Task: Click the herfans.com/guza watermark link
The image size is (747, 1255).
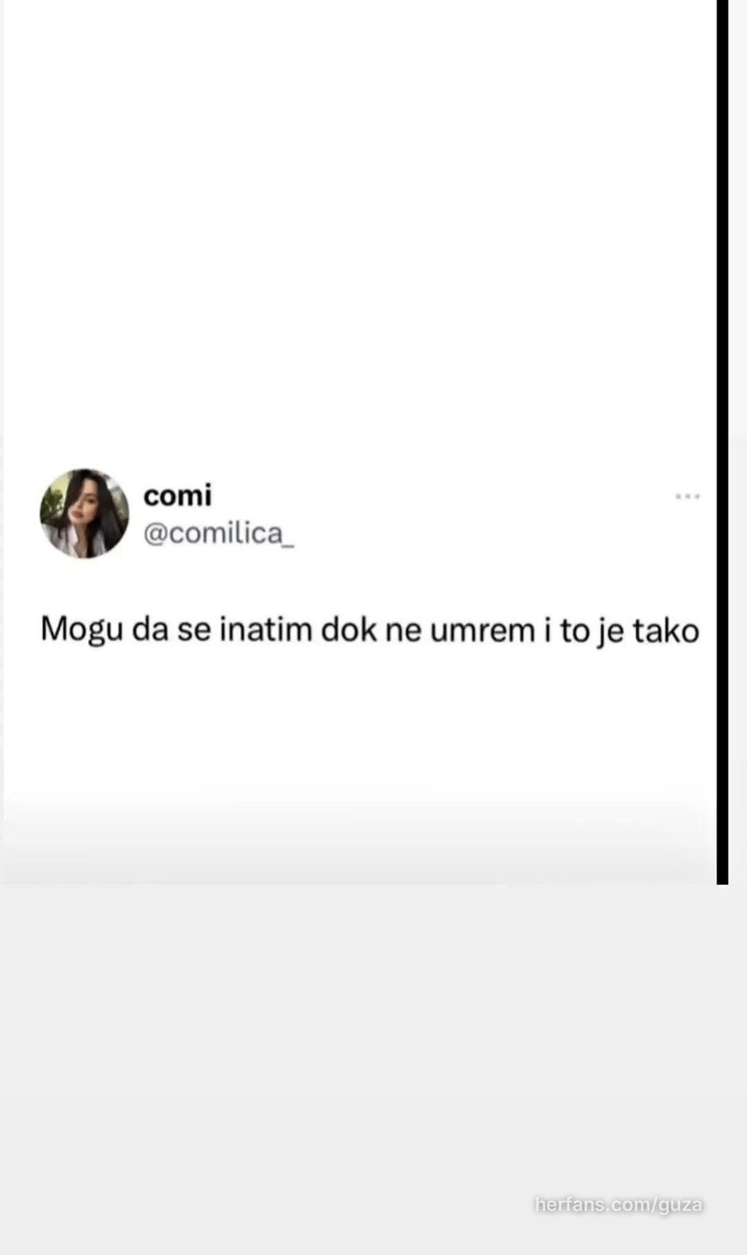Action: pyautogui.click(x=619, y=1205)
